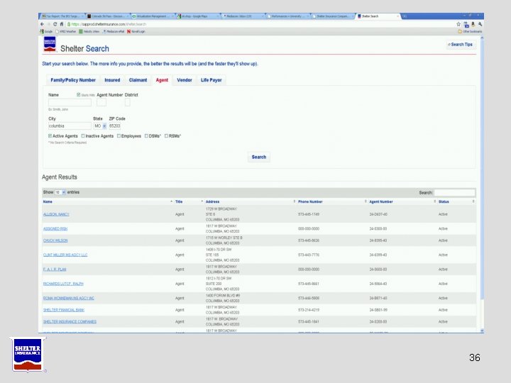
Task: Switch to the Life Payor tab
Action: point(211,80)
